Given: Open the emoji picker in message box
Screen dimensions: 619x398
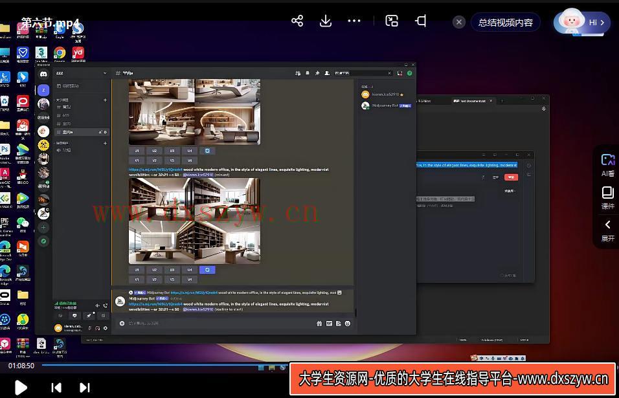Looking at the screenshot, I should [x=348, y=324].
